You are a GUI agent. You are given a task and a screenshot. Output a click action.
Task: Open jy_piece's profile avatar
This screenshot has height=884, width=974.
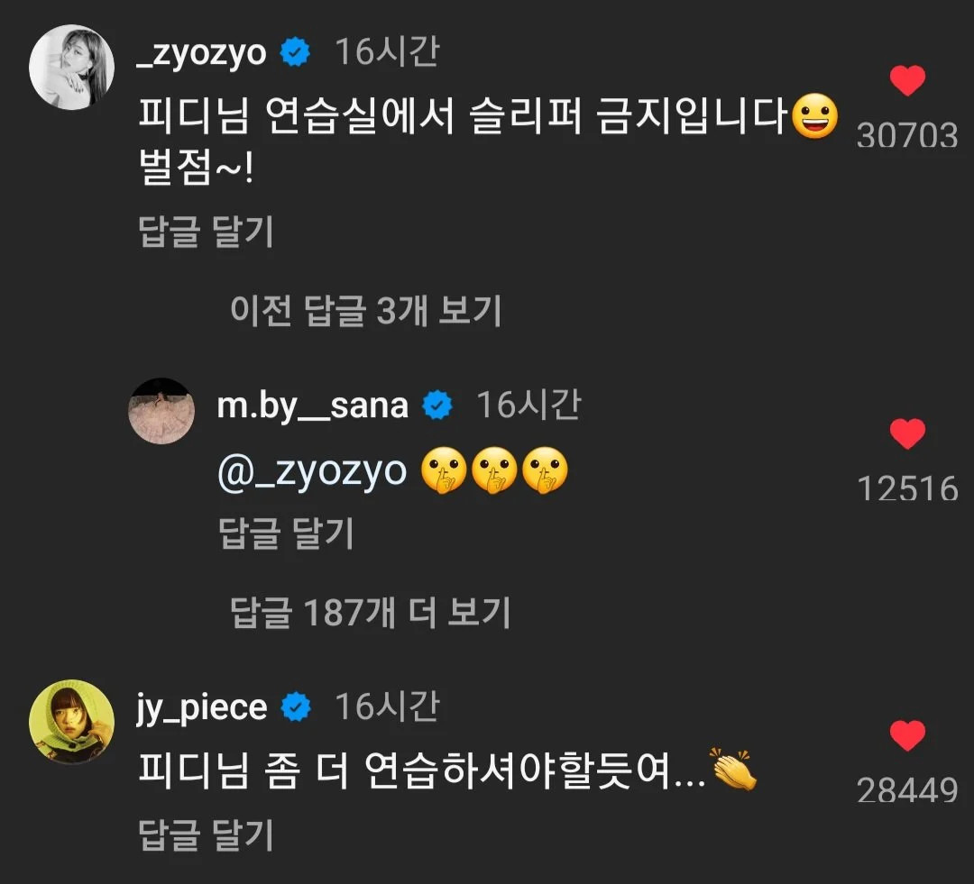(71, 721)
